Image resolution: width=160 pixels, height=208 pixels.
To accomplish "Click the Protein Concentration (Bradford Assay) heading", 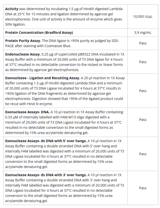I will coord(39,33).
